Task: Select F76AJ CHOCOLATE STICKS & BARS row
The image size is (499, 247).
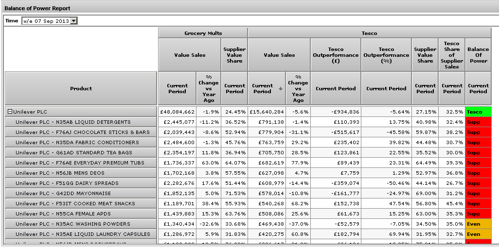Action: coord(81,132)
